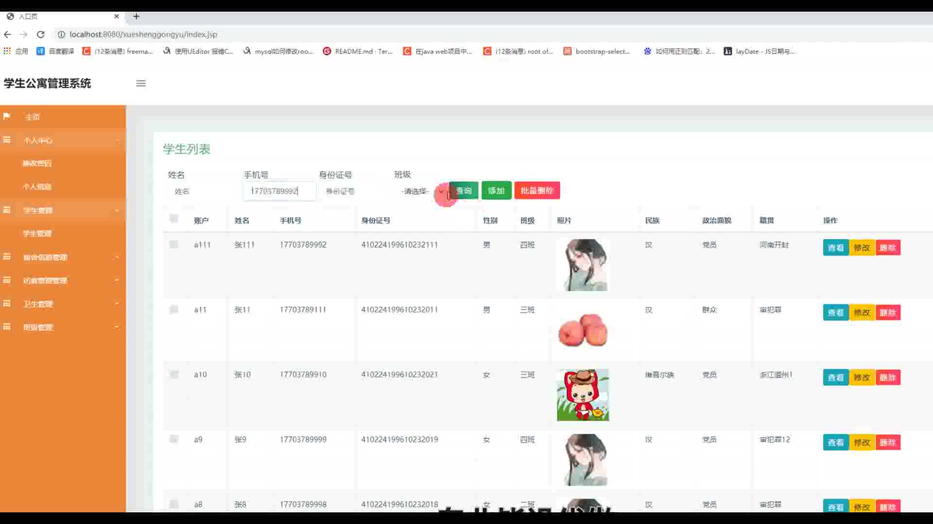Tick the checkbox for the a10 row
The width and height of the screenshot is (933, 524).
coord(174,375)
